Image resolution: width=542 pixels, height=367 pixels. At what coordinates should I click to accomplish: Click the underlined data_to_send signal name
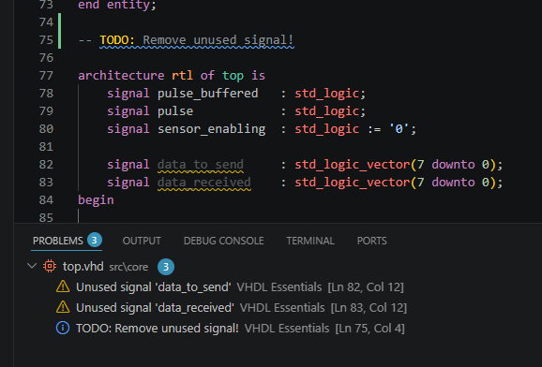coord(201,165)
